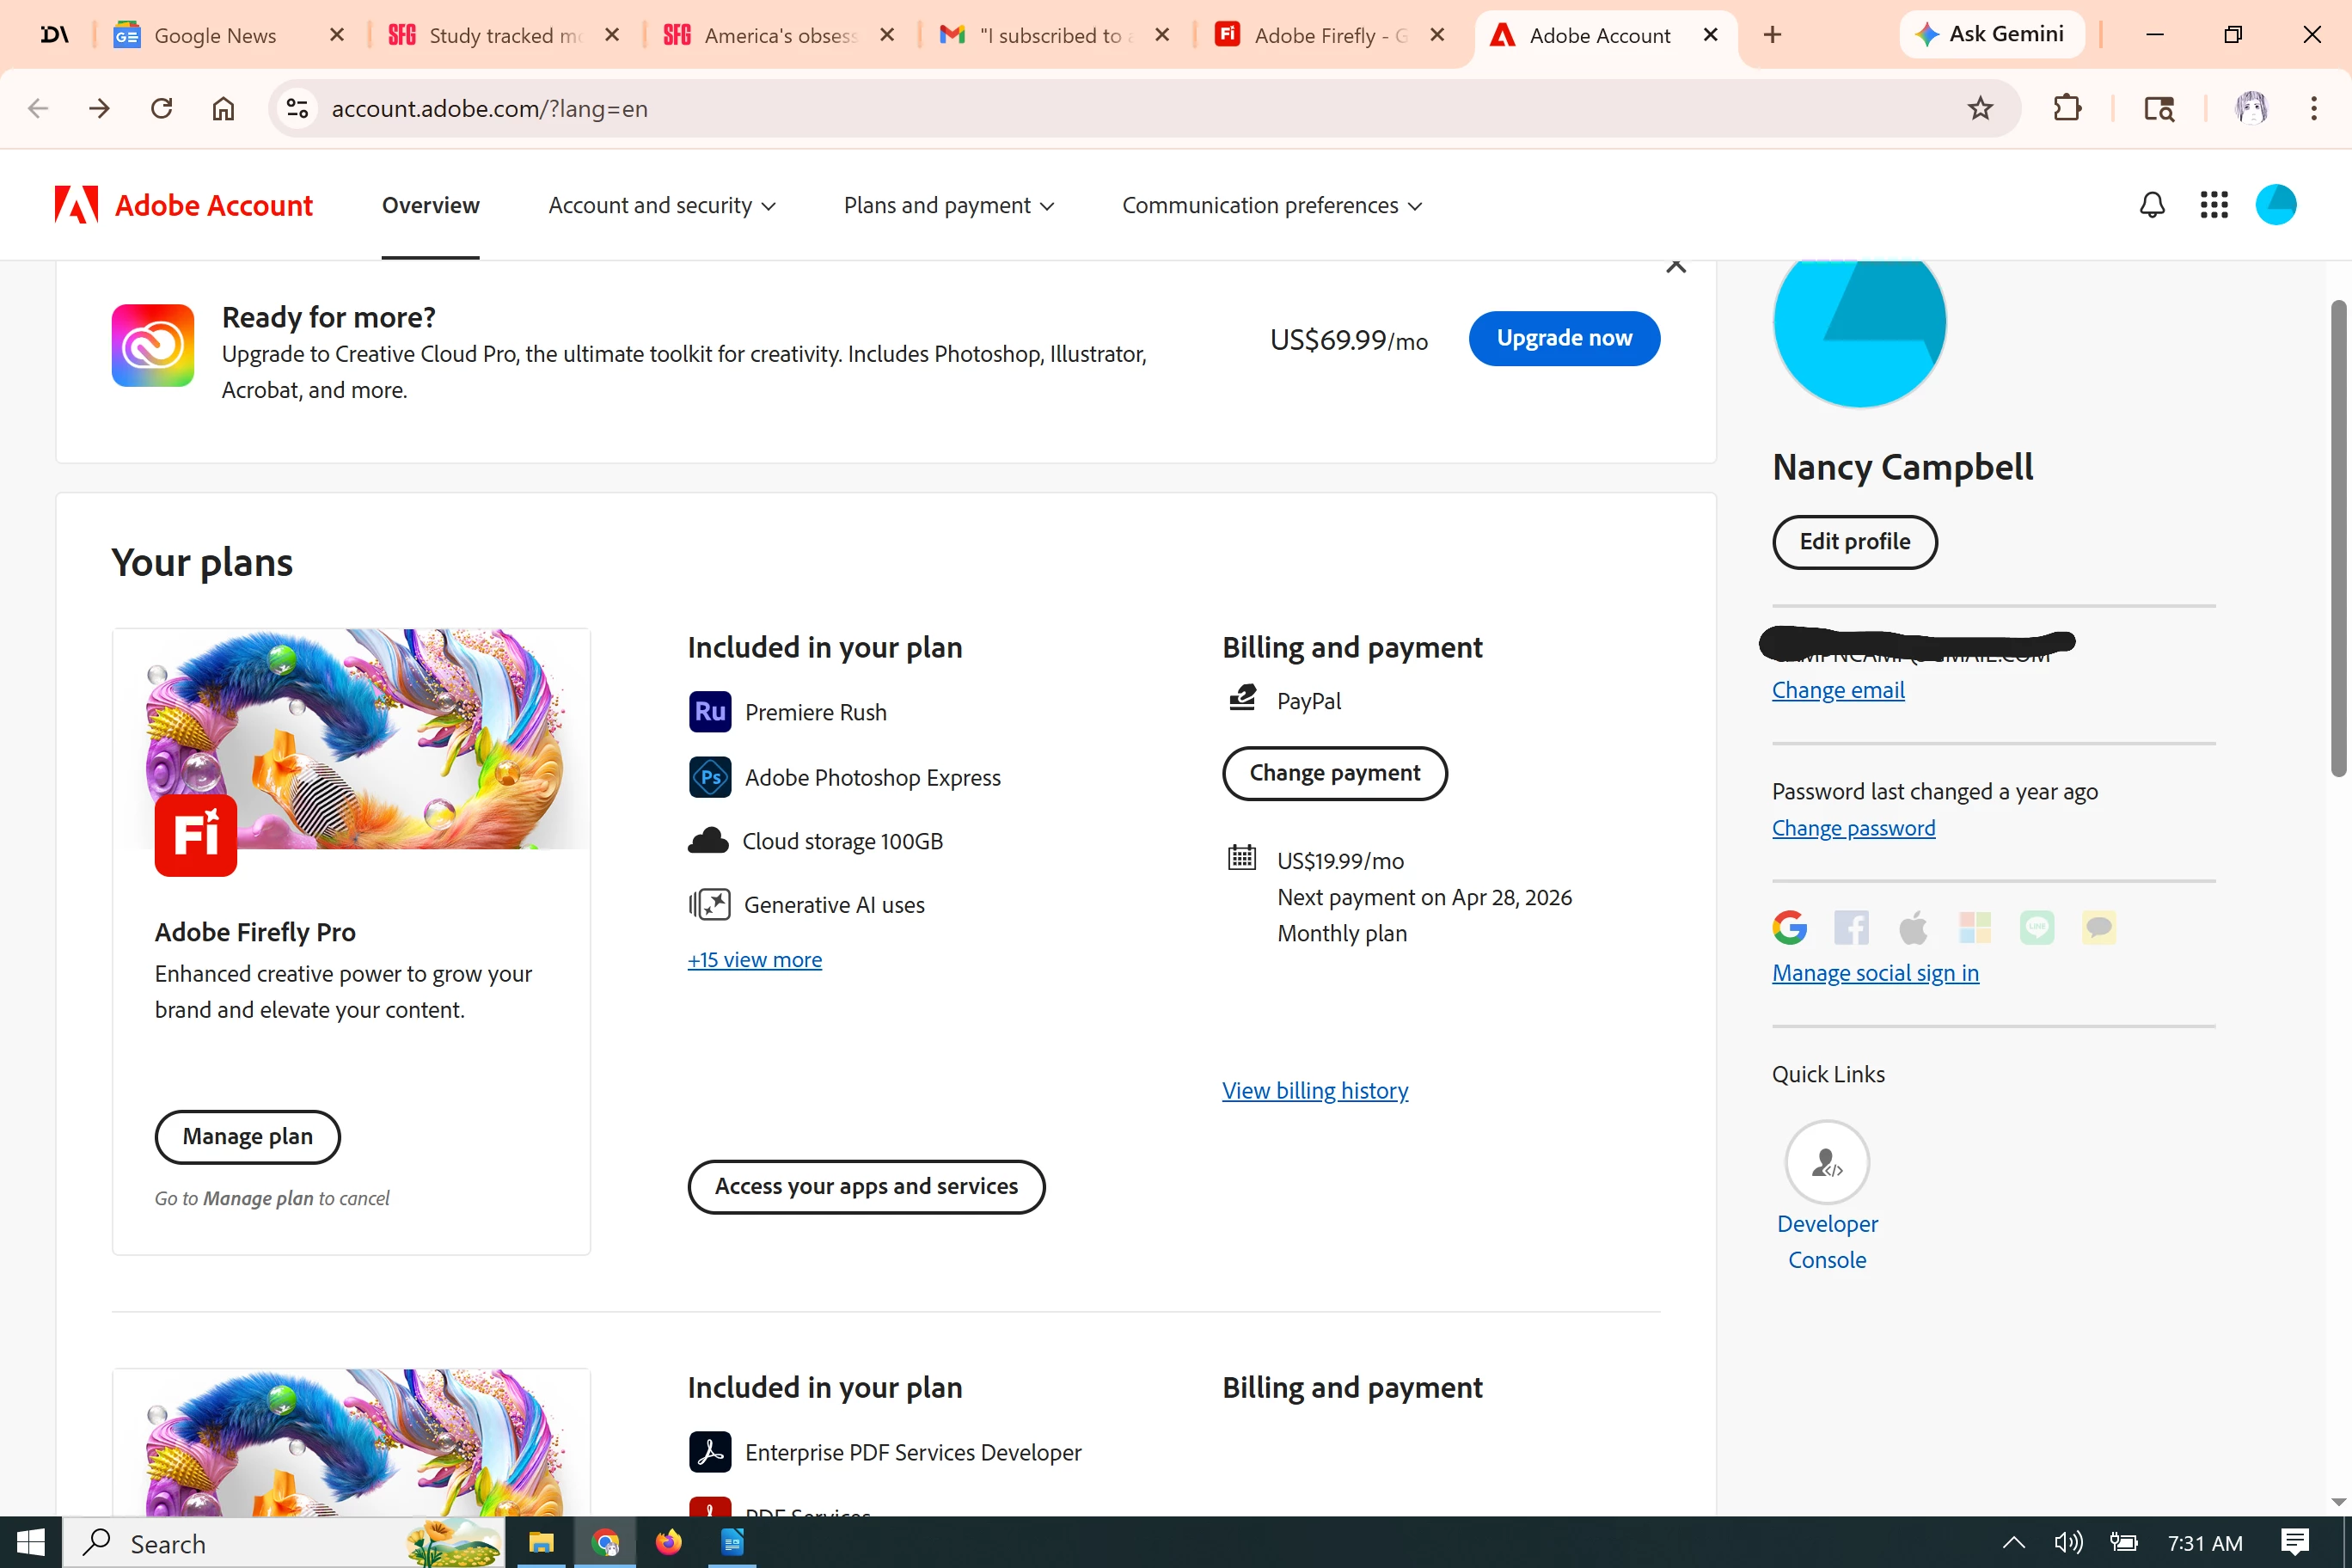Click the Upgrade now button
The height and width of the screenshot is (1568, 2352).
pyautogui.click(x=1563, y=338)
